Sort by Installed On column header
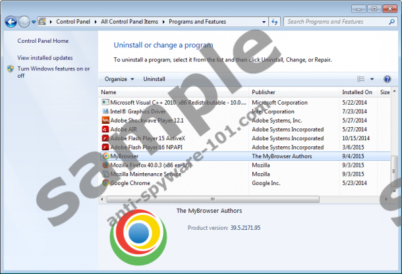The image size is (402, 274). tap(357, 92)
